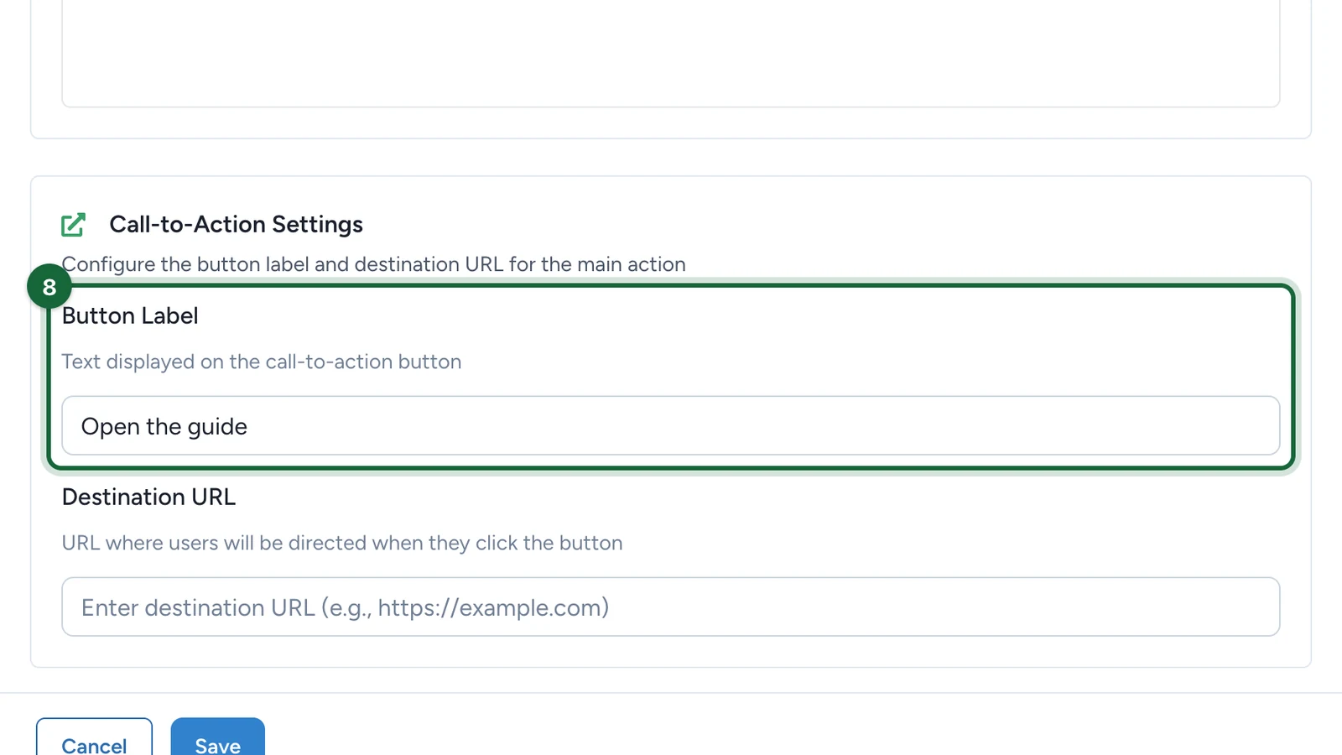The image size is (1342, 755).
Task: Focus the Destination URL input field
Action: click(671, 607)
